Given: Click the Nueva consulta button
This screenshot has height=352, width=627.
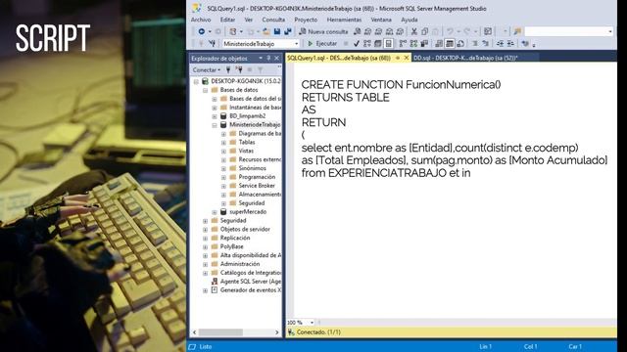Looking at the screenshot, I should click(x=323, y=31).
